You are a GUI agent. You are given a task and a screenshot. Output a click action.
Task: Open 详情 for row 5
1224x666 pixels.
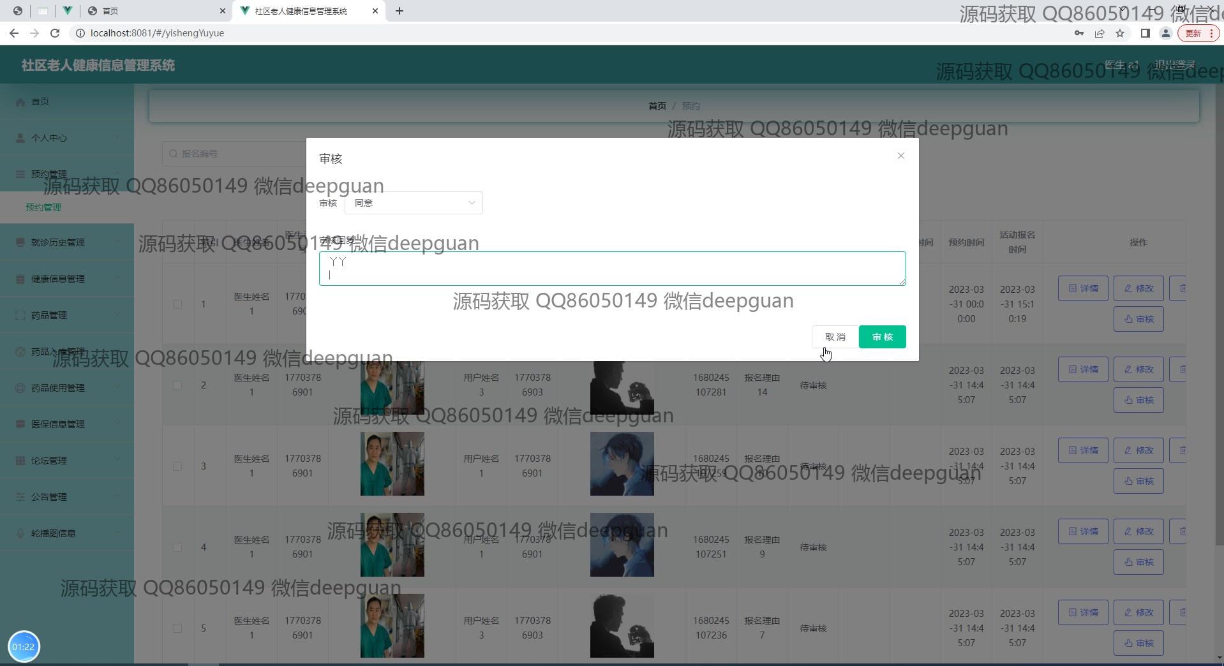click(1083, 612)
